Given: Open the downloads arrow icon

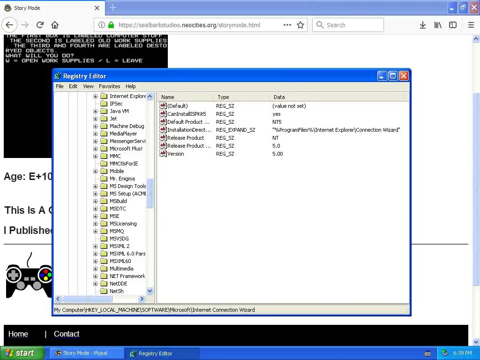Looking at the screenshot, I should tap(423, 25).
